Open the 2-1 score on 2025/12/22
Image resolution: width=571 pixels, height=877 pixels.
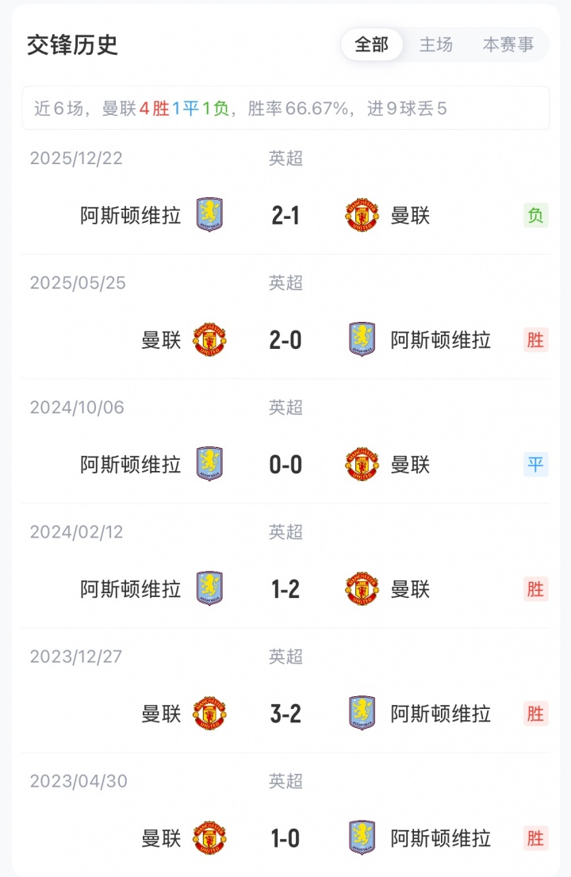pos(285,215)
